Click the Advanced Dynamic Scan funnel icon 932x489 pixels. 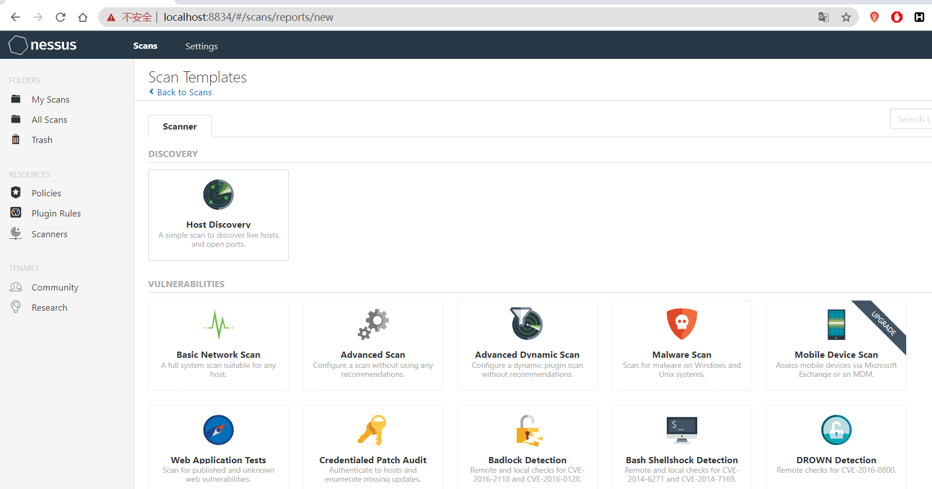coord(527,324)
